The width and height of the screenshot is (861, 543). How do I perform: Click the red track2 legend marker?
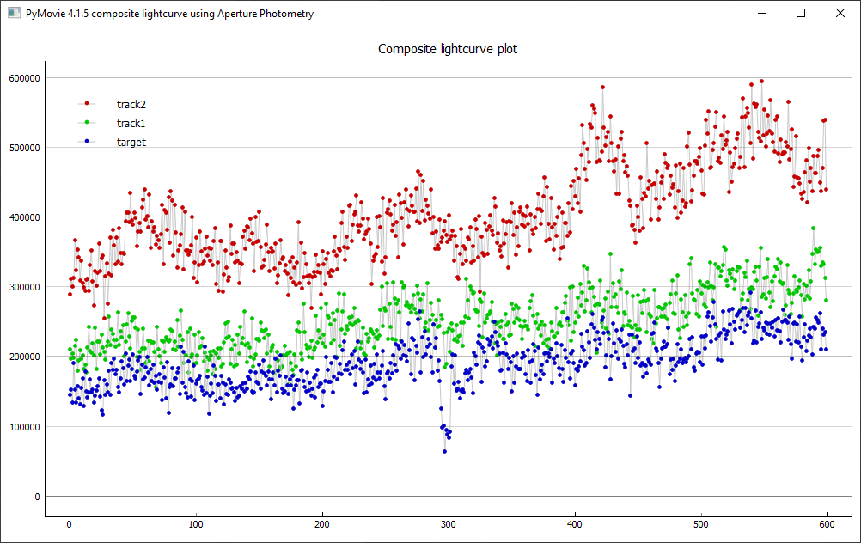coord(87,104)
